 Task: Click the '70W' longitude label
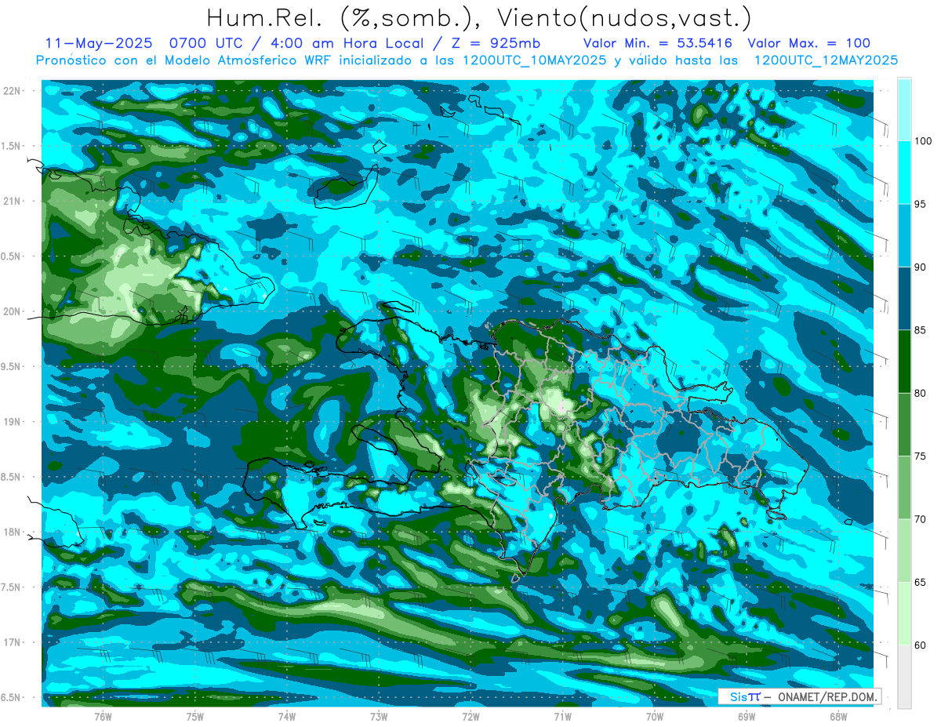[655, 716]
